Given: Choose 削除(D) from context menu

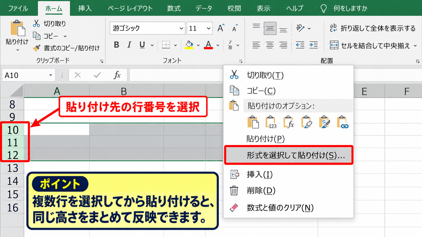Looking at the screenshot, I should (288, 190).
